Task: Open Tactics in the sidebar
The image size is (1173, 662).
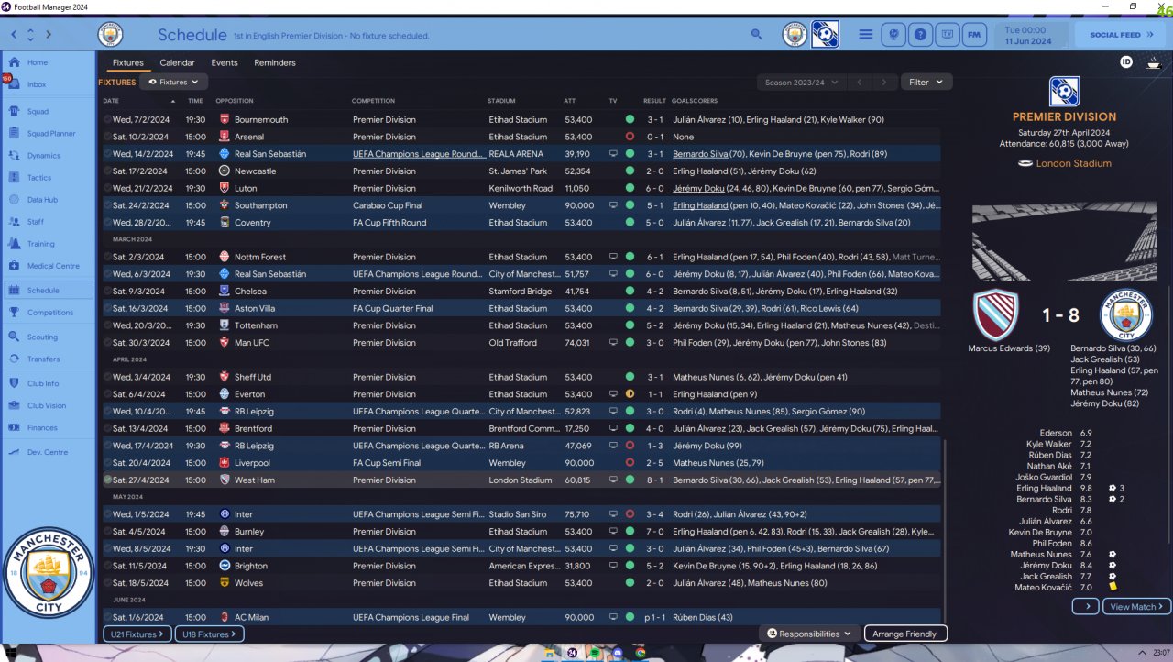Action: coord(48,178)
